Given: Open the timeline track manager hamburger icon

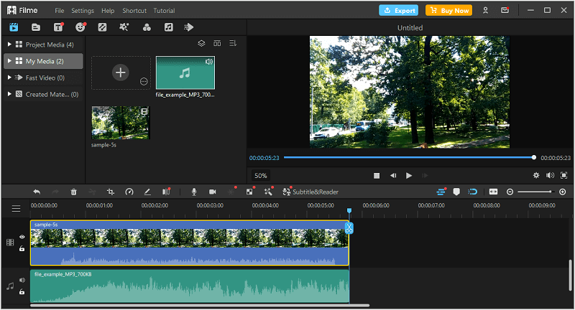Looking at the screenshot, I should point(16,209).
